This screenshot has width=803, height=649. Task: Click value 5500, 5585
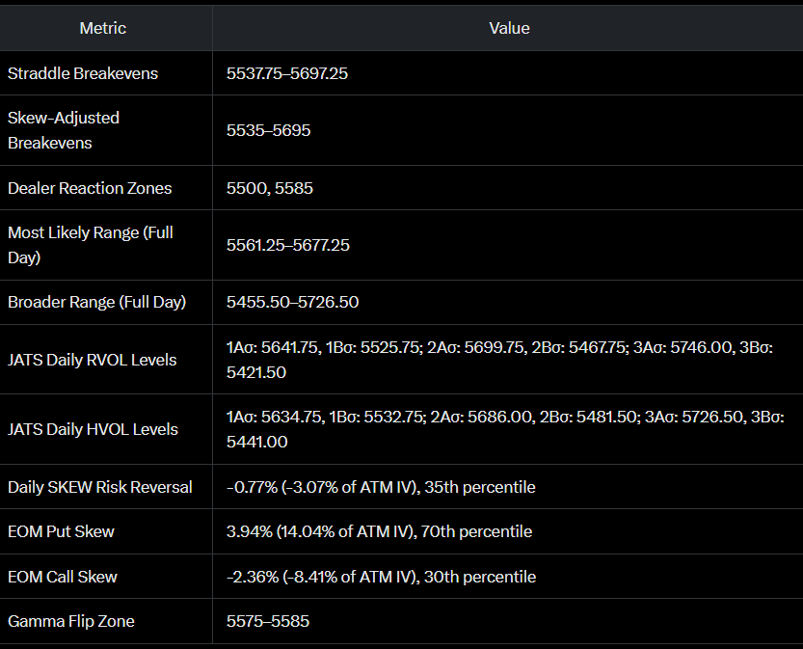pos(269,188)
